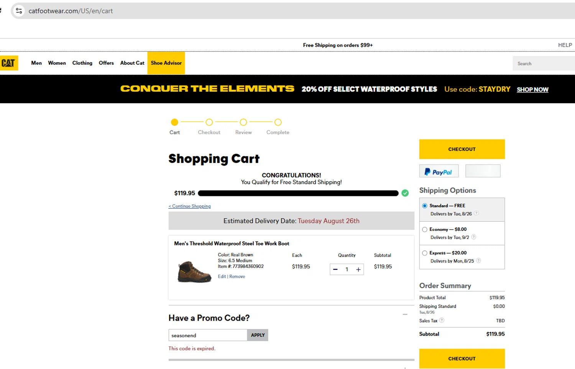Viewport: 575px width, 369px height.
Task: Click Edit for the Threshold boot
Action: [222, 276]
